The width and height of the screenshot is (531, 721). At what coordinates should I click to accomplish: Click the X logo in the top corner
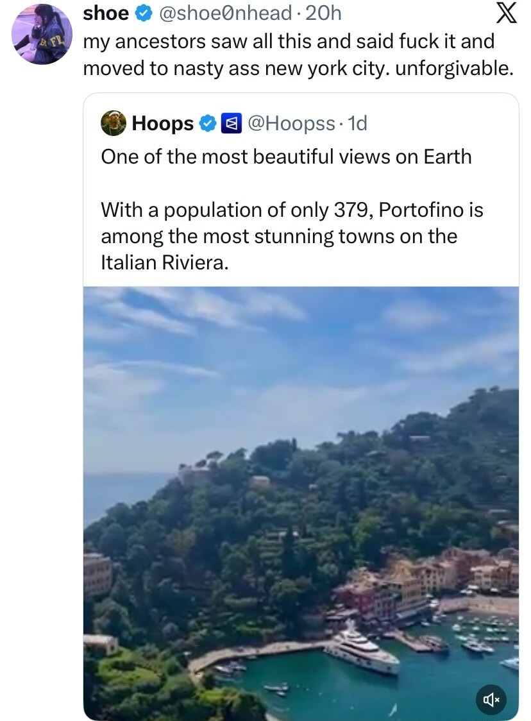[x=507, y=13]
